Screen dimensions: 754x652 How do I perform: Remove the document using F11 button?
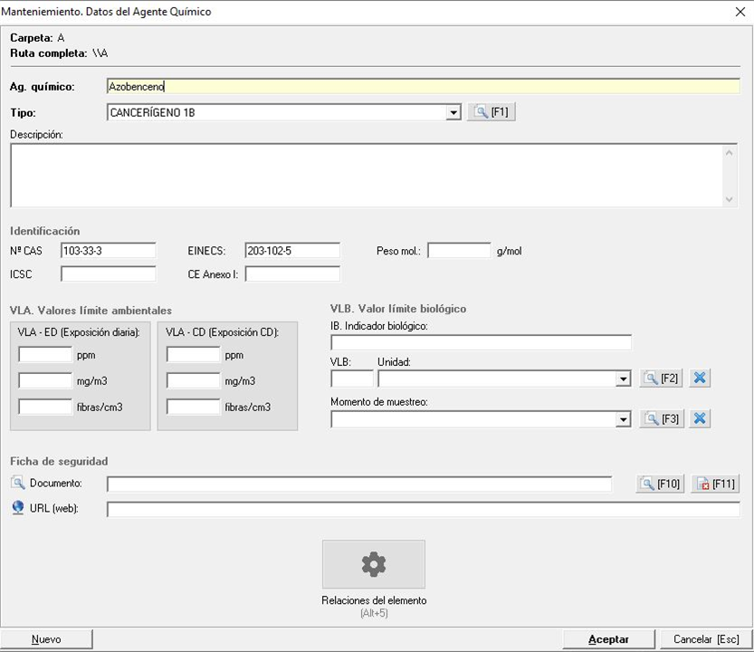pos(715,484)
